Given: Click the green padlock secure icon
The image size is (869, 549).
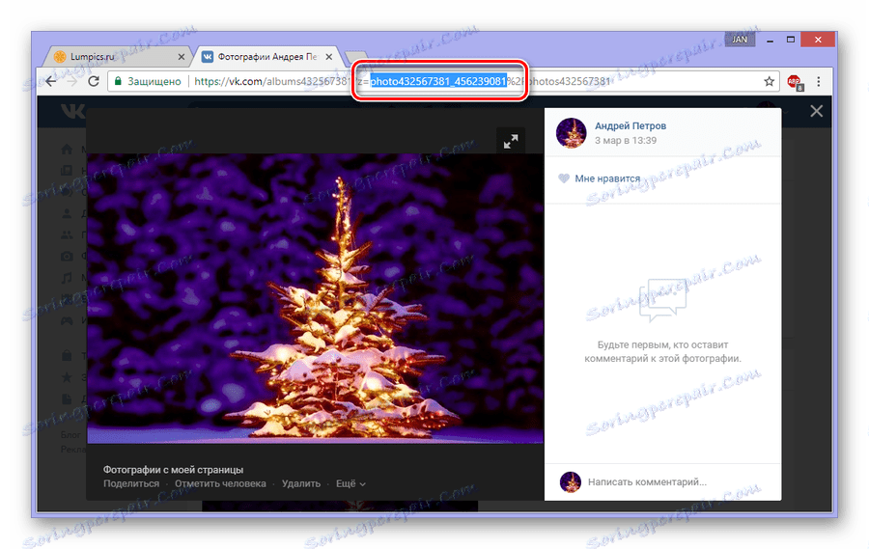Looking at the screenshot, I should coord(118,81).
